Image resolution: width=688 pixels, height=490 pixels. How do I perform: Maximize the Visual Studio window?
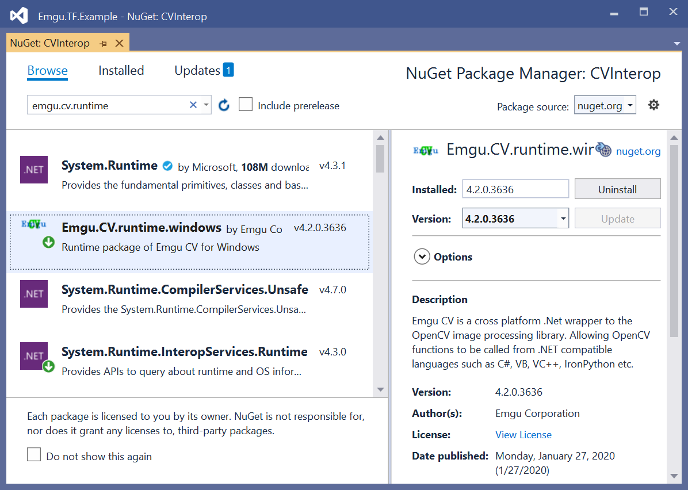pos(643,12)
